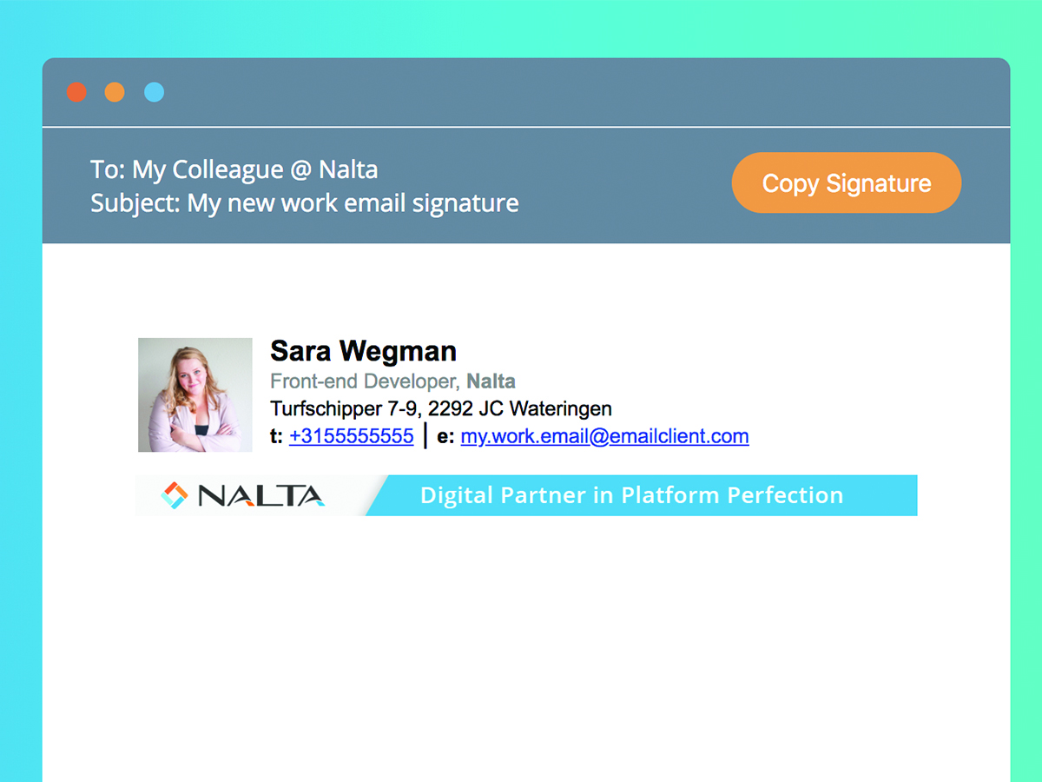The image size is (1042, 782).
Task: Open the +3155555555 phone link
Action: (x=351, y=436)
